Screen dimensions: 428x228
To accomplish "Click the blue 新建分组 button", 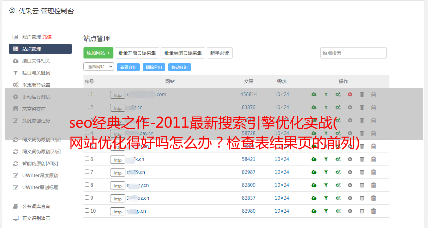I will pyautogui.click(x=128, y=67).
